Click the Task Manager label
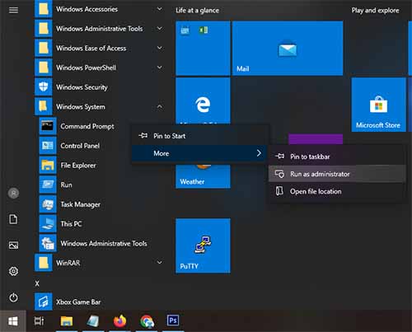412x332 pixels. click(x=81, y=204)
